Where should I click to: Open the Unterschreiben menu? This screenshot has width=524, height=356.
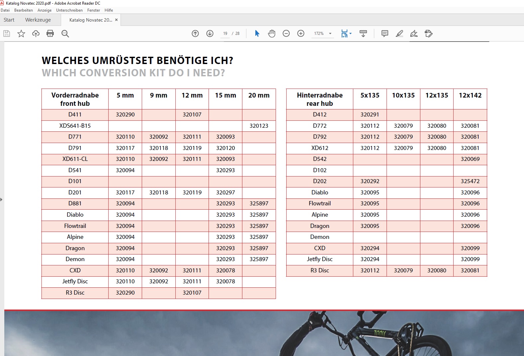[x=69, y=10]
